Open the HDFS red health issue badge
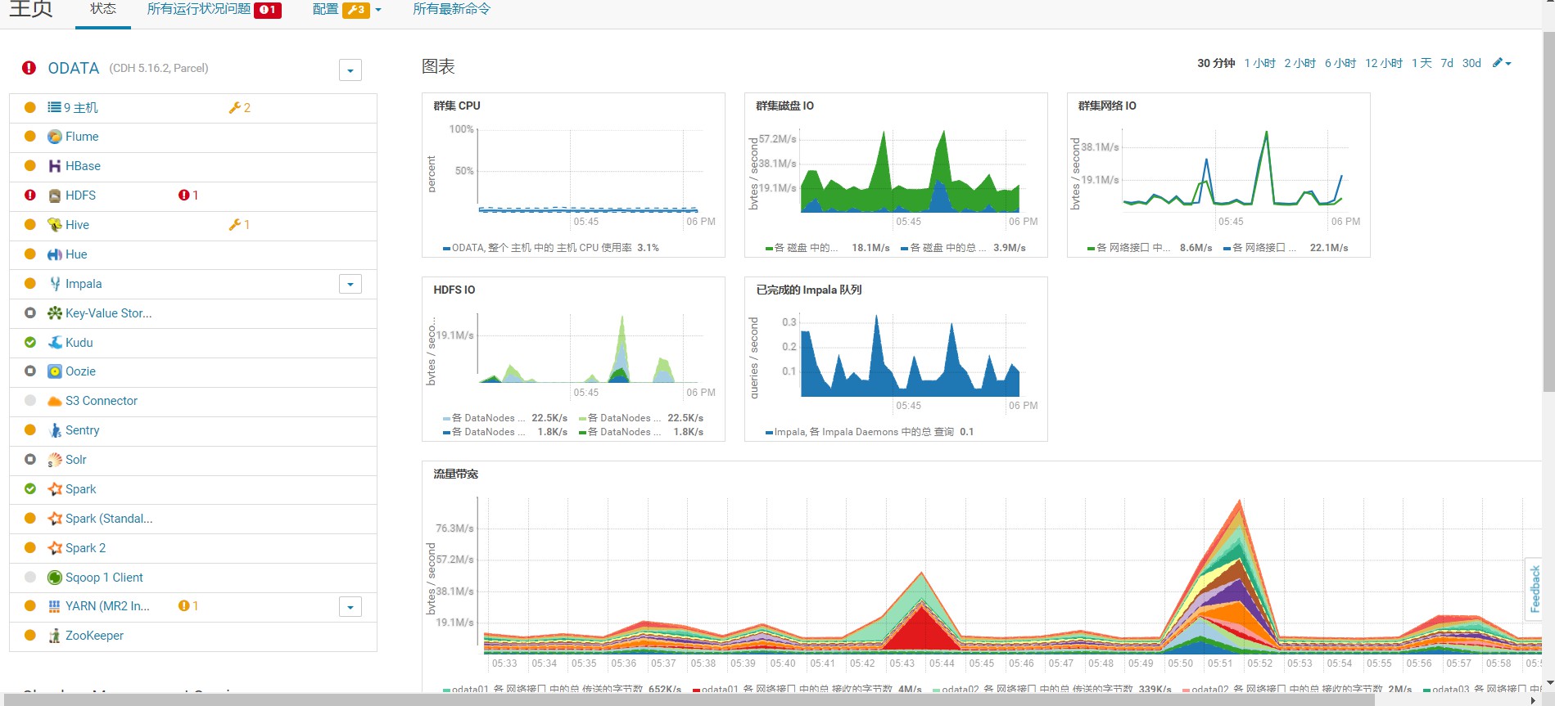This screenshot has height=706, width=1555. point(188,196)
